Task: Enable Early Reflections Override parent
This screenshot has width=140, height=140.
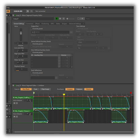Action: click(32, 73)
